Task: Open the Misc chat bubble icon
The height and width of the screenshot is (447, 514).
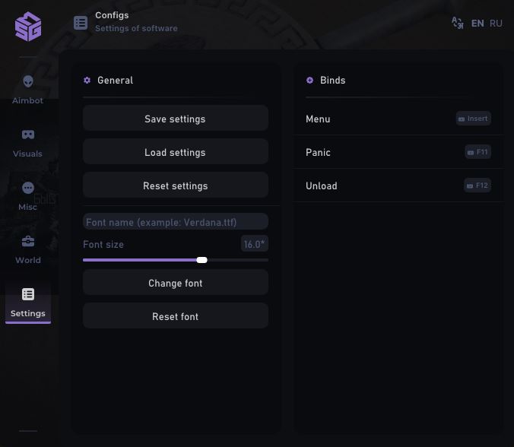Action: pos(28,188)
